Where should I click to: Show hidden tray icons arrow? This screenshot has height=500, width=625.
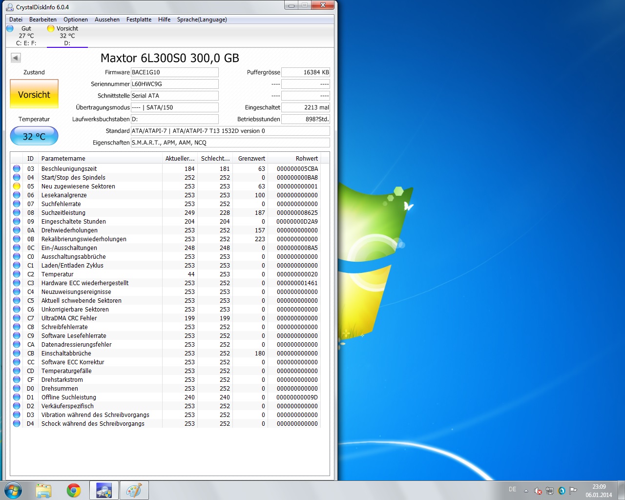(526, 491)
